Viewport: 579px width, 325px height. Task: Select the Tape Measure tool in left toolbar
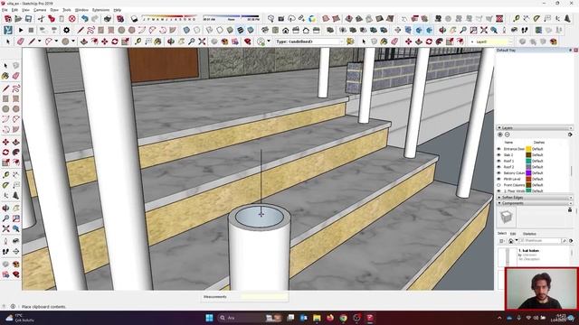[x=5, y=175]
